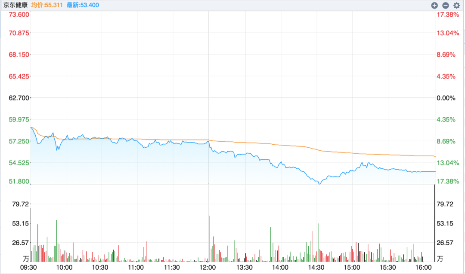
Task: Click the top red 17.38% label
Action: pos(447,15)
